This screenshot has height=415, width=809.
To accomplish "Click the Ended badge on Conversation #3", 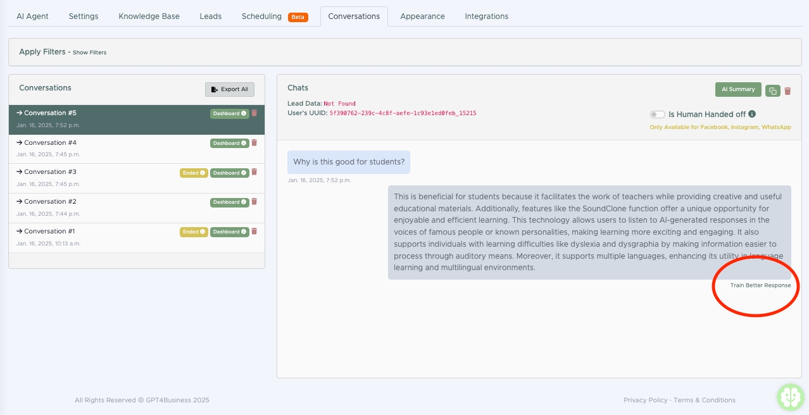I will pos(194,173).
